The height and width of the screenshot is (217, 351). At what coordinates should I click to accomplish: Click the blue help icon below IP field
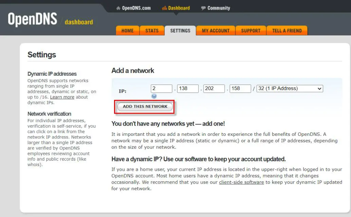click(154, 96)
